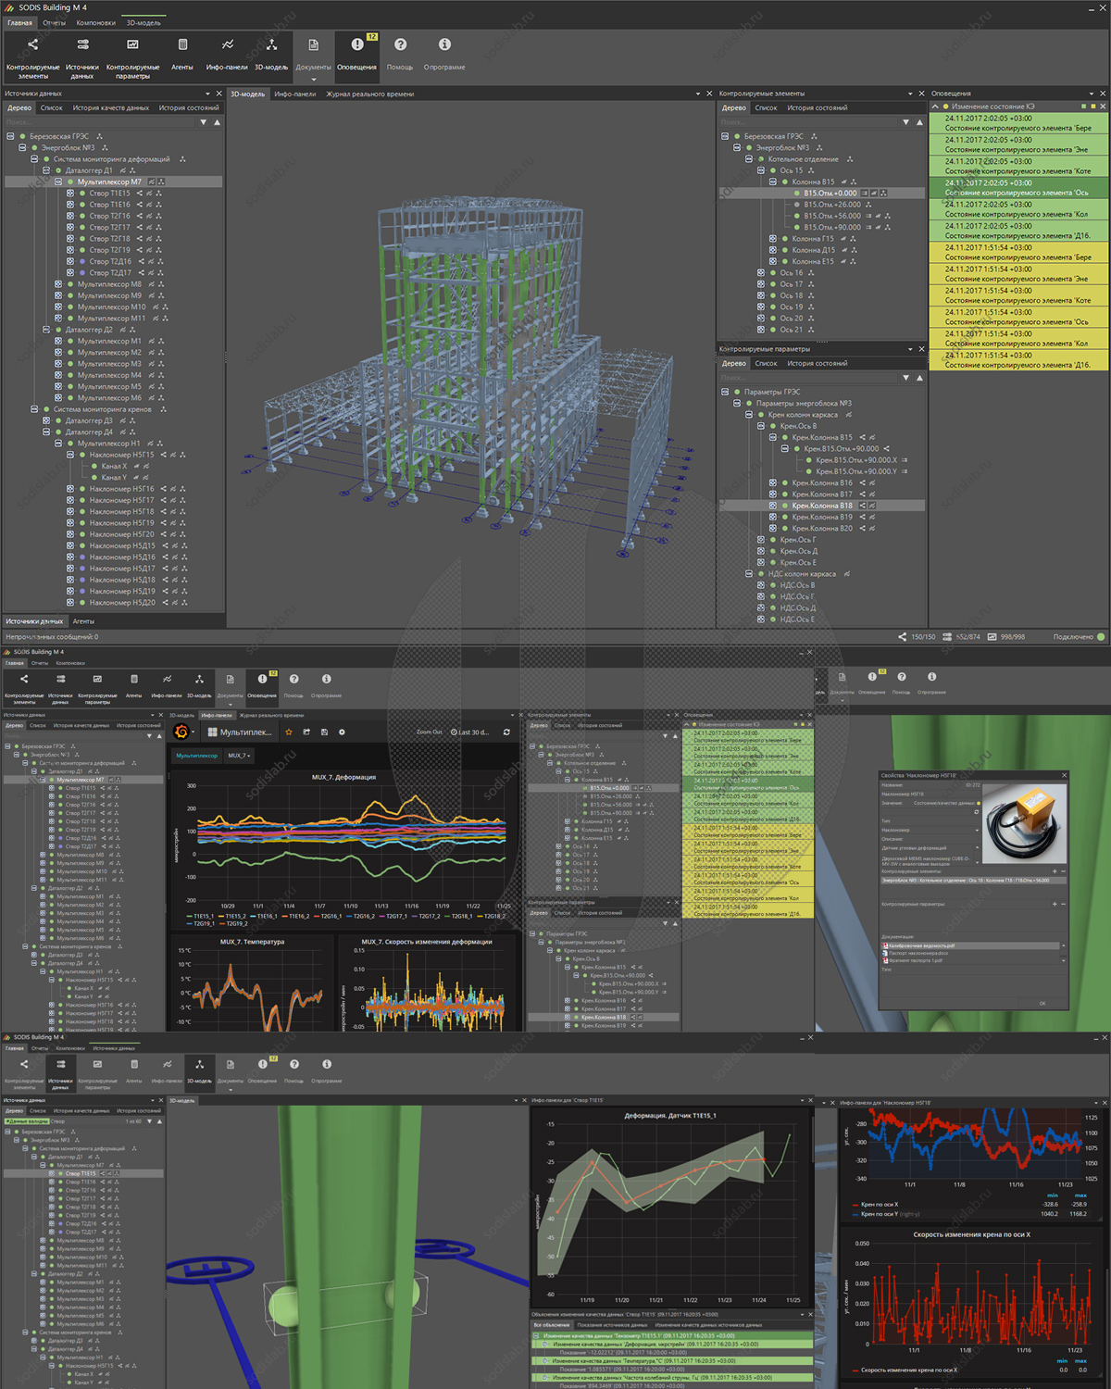Open Grafana dashboard settings gear icon
Image resolution: width=1111 pixels, height=1389 pixels.
pos(342,732)
